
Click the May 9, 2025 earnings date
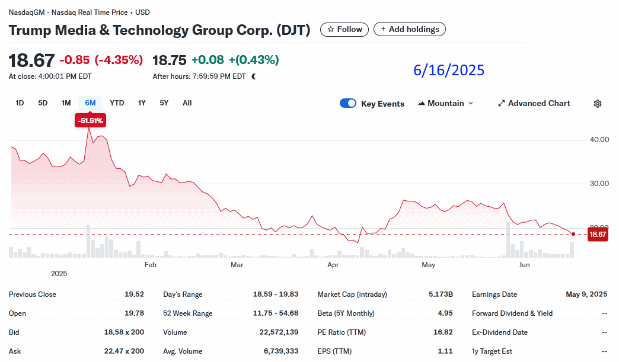click(586, 294)
